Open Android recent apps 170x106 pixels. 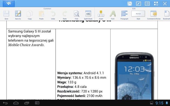(27, 103)
